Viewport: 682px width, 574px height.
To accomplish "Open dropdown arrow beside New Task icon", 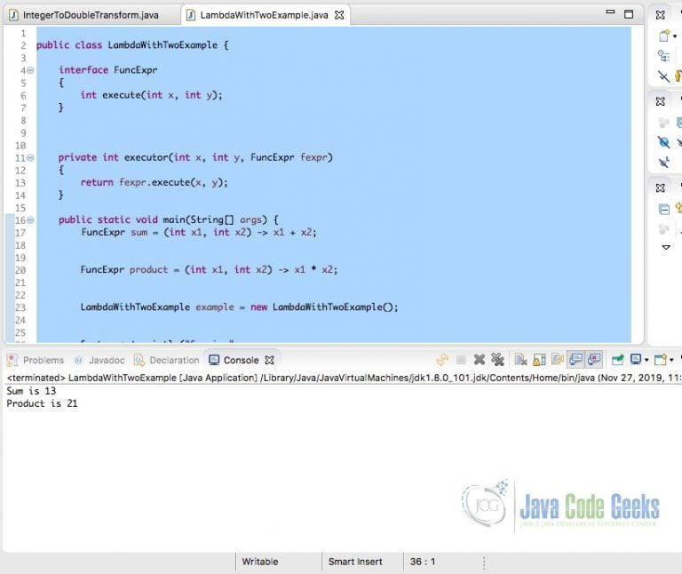I will click(x=675, y=36).
